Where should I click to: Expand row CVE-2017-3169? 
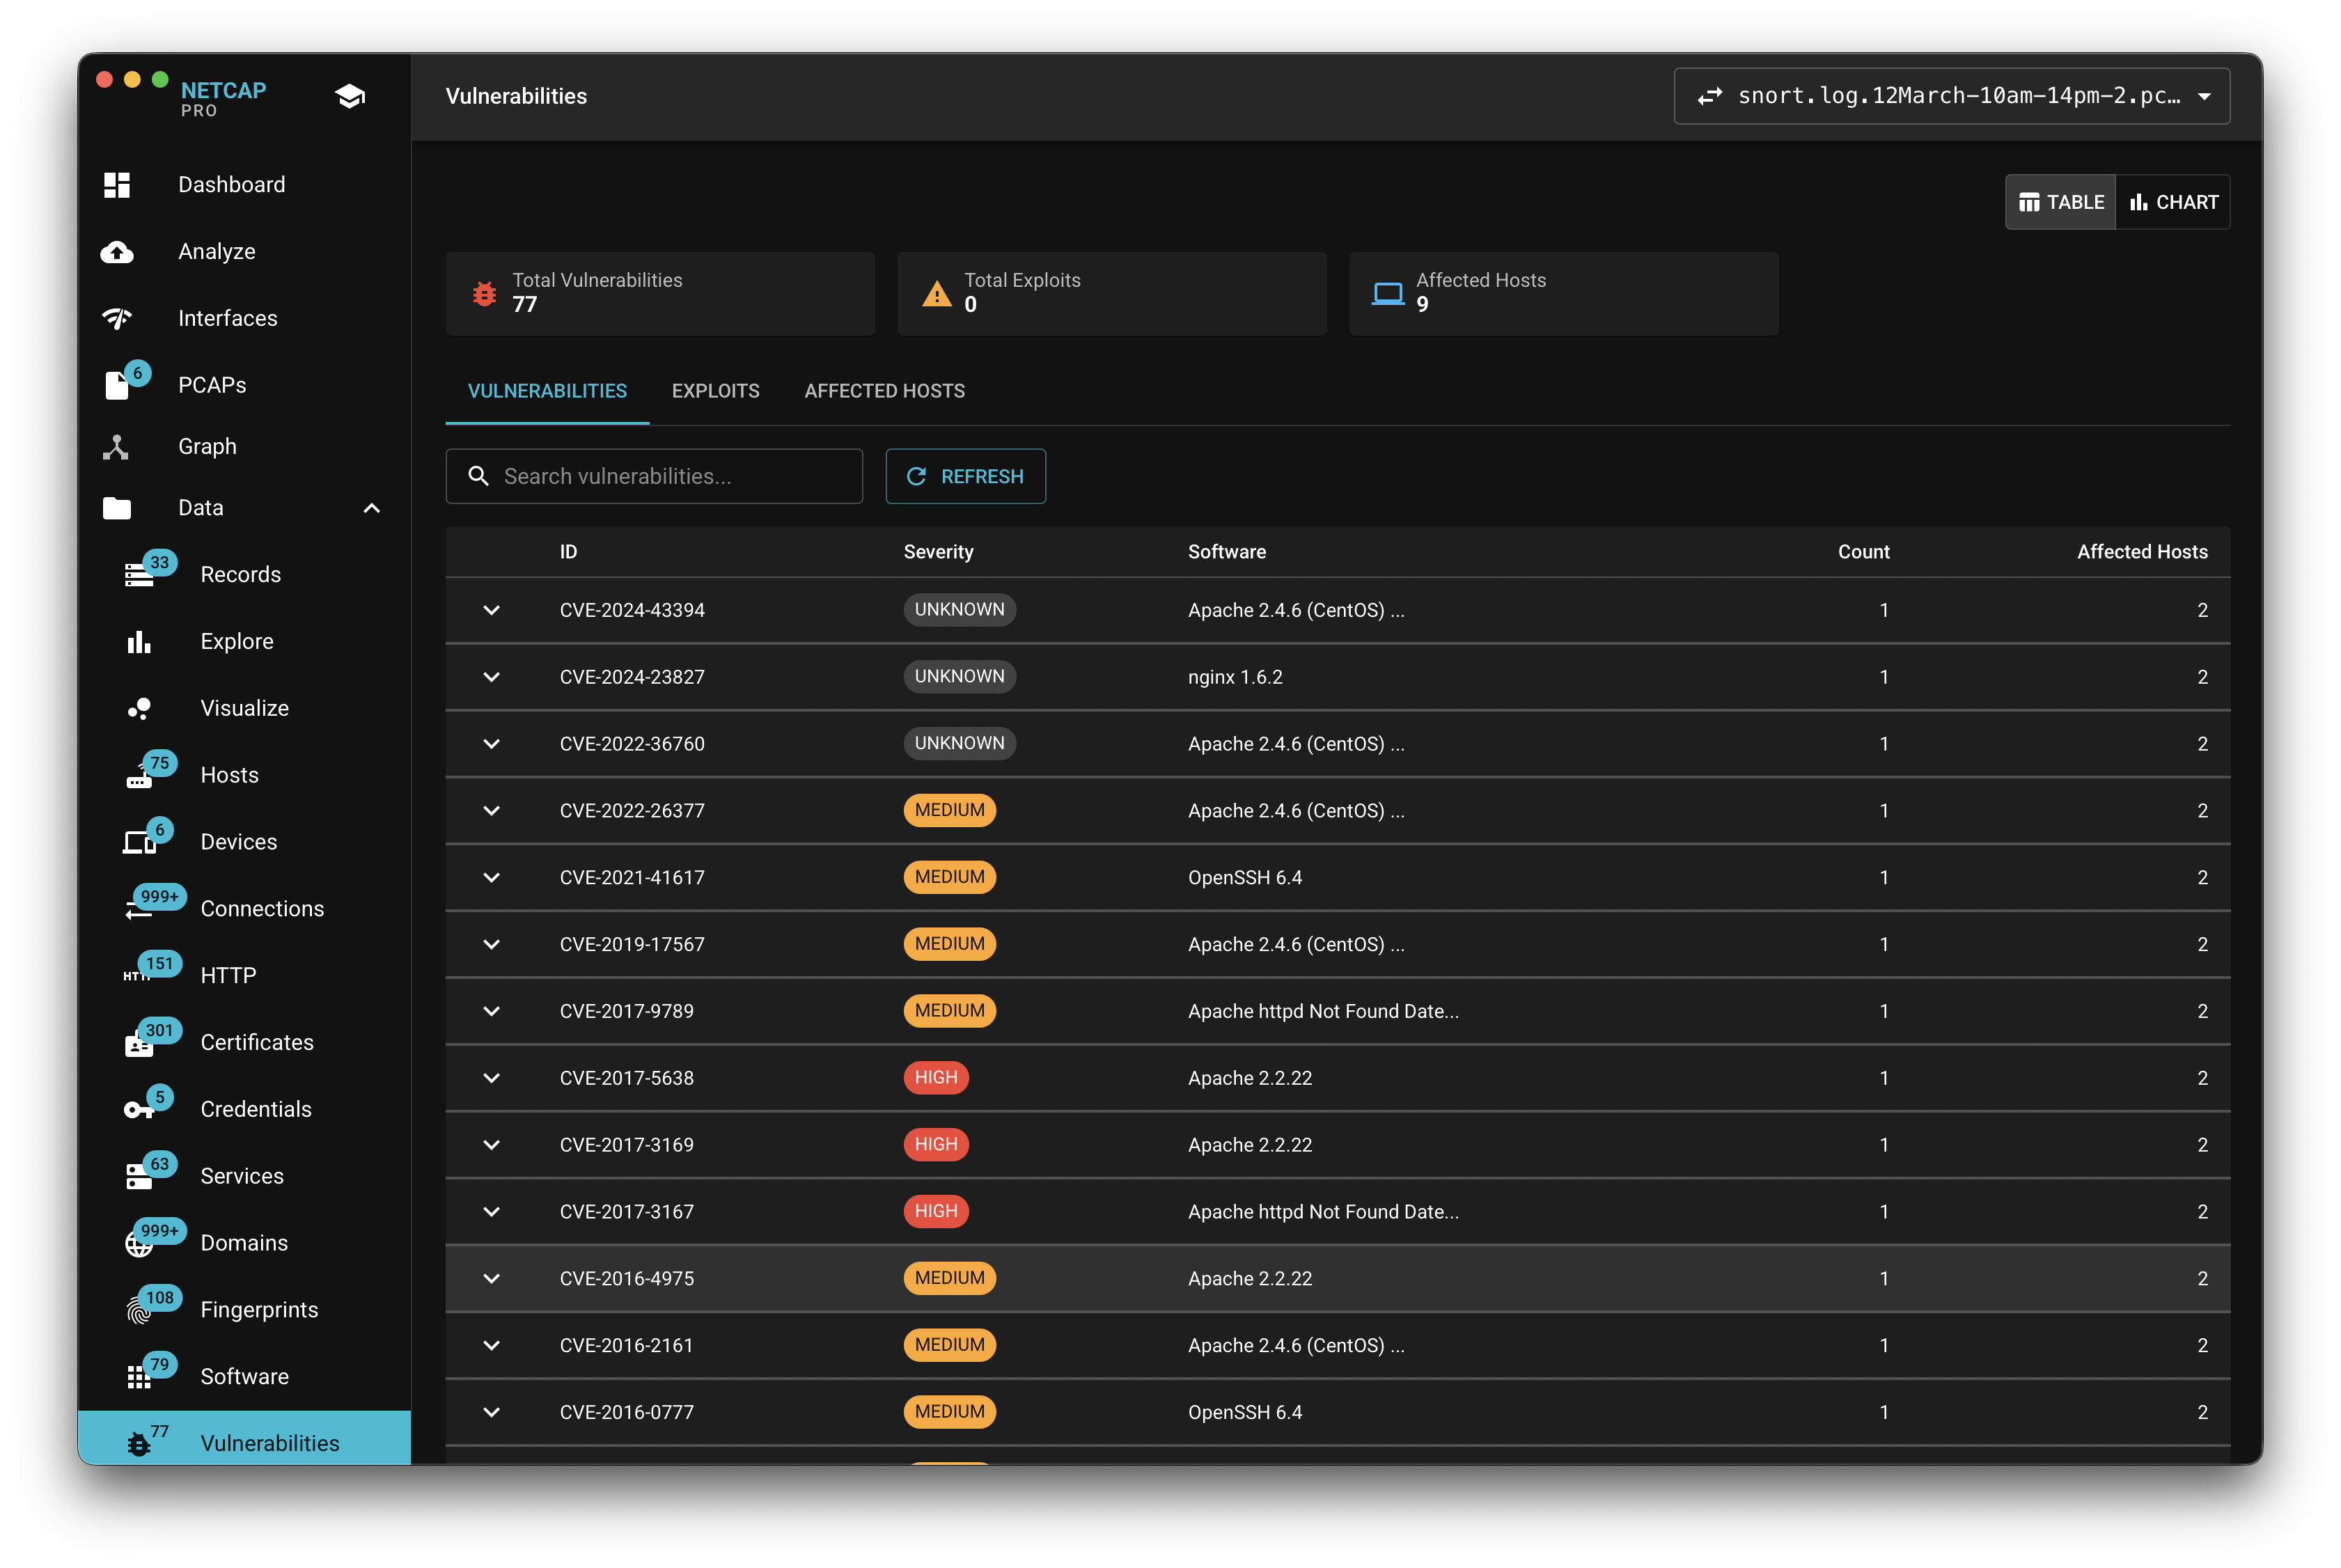tap(492, 1146)
